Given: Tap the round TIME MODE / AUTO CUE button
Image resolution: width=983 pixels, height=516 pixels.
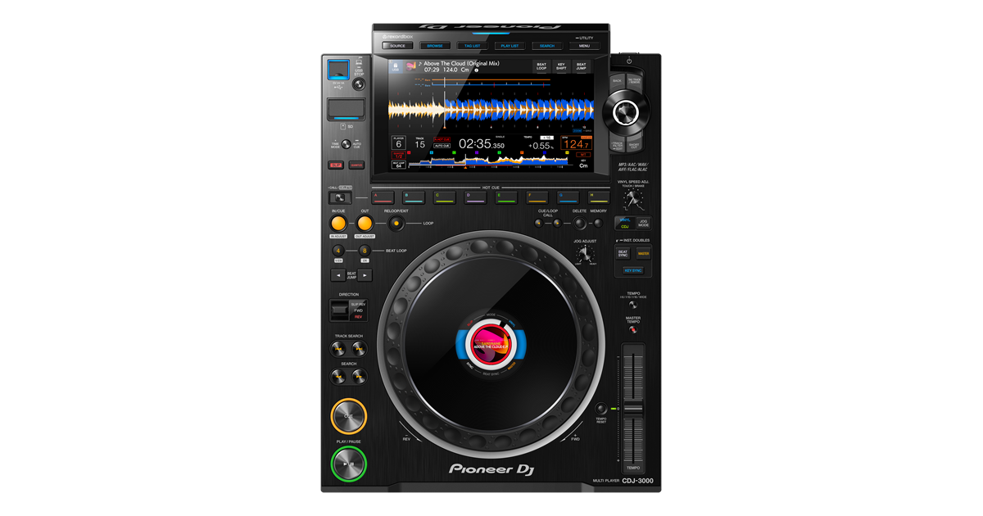Looking at the screenshot, I should point(346,144).
